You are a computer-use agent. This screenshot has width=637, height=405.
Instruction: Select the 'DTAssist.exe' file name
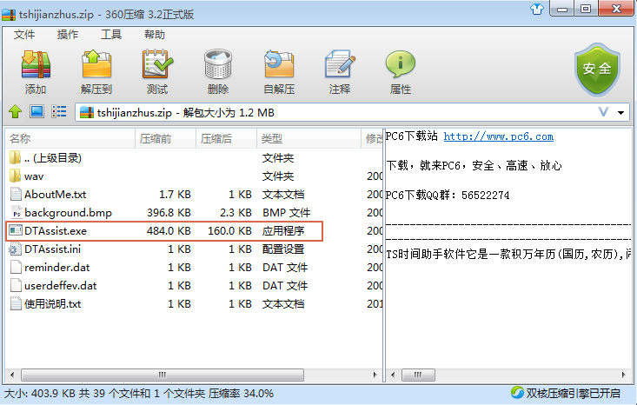[x=56, y=230]
